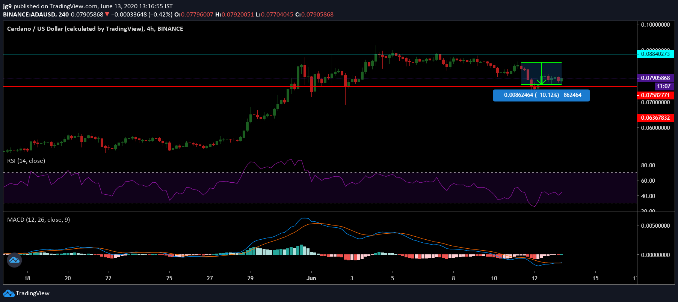
Task: Click the 0.07582771 red price label
Action: coord(655,95)
